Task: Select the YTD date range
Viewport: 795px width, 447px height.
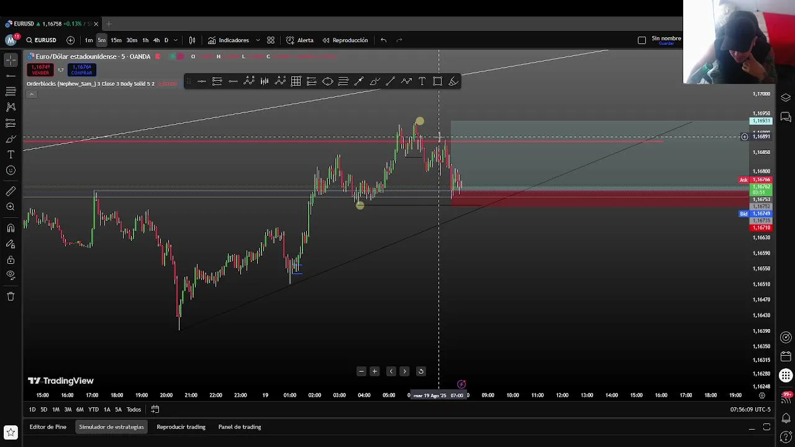Action: point(93,410)
